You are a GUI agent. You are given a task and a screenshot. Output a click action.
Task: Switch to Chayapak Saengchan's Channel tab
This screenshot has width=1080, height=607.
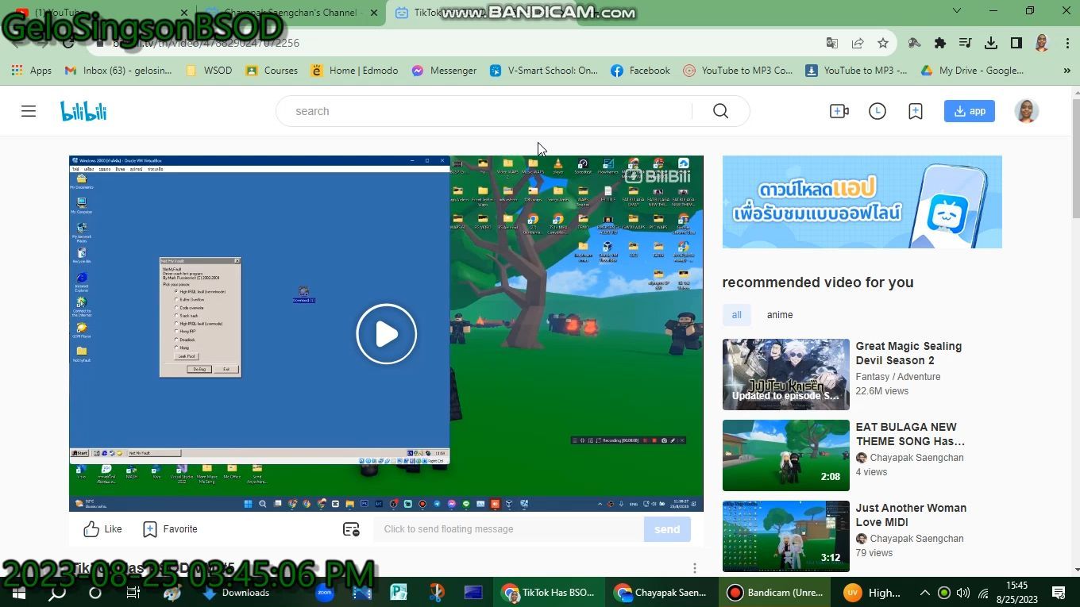click(x=291, y=12)
